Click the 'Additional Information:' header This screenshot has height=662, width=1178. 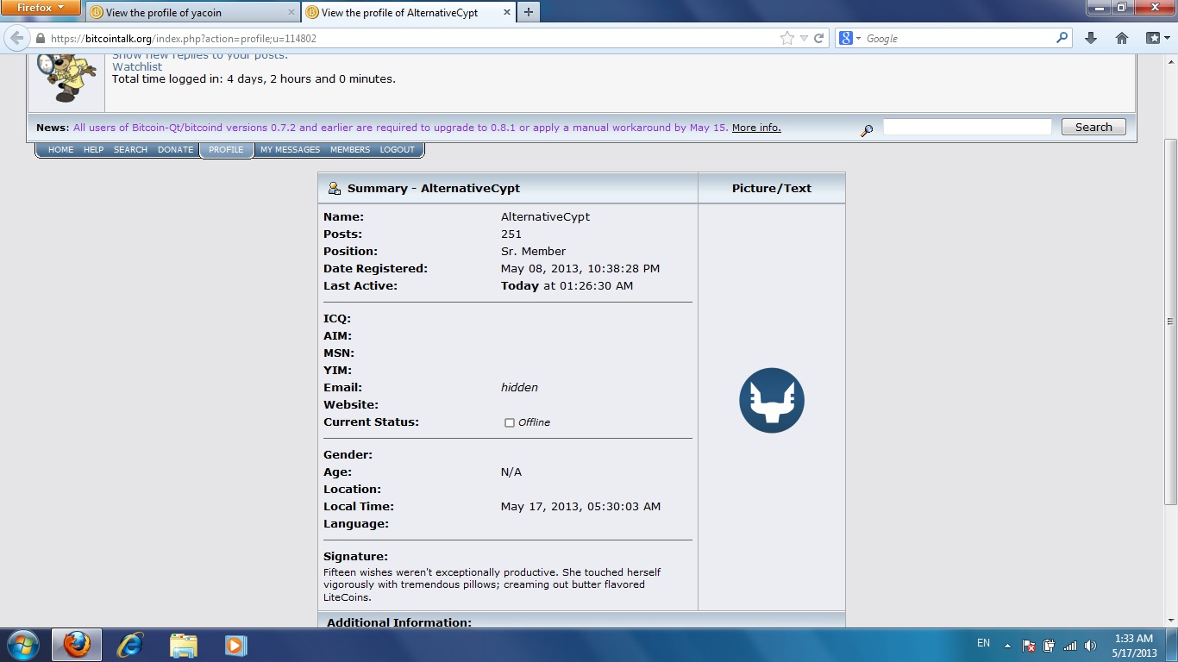399,622
